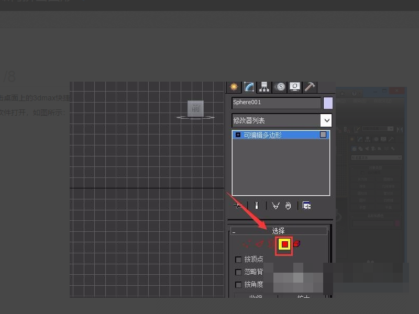Select the Polygon sub-object level icon
419x314 pixels.
click(284, 244)
